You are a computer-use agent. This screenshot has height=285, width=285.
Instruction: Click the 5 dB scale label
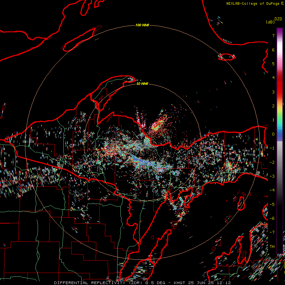pos(273,64)
